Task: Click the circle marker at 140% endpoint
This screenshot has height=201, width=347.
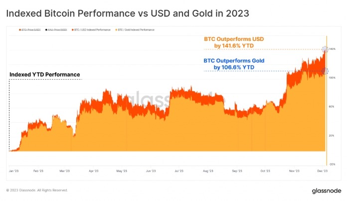Action: click(325, 49)
